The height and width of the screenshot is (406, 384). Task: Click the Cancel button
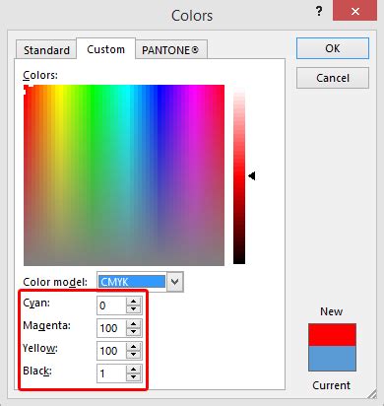tap(333, 78)
